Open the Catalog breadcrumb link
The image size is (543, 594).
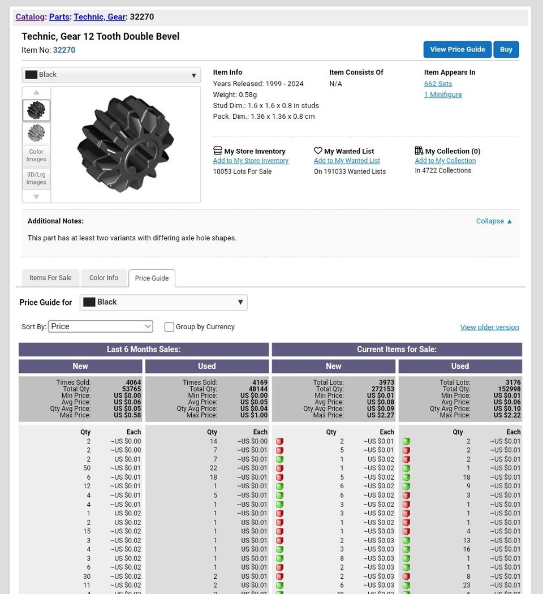(x=30, y=16)
